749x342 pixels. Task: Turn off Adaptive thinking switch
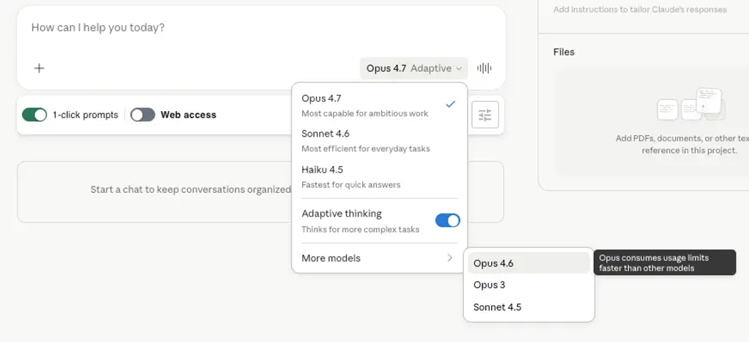tap(448, 220)
